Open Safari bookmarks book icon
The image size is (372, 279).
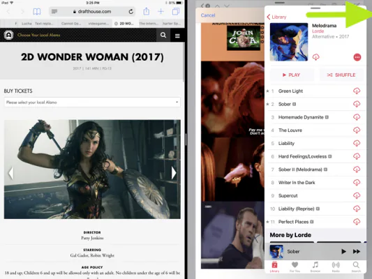pyautogui.click(x=37, y=11)
